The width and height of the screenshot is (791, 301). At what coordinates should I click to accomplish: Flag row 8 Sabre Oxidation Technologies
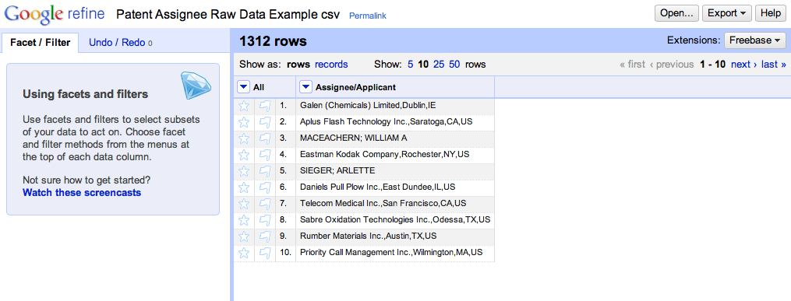pyautogui.click(x=265, y=220)
